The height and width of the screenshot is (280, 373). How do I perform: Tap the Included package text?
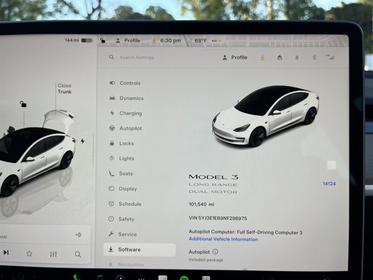(x=206, y=260)
